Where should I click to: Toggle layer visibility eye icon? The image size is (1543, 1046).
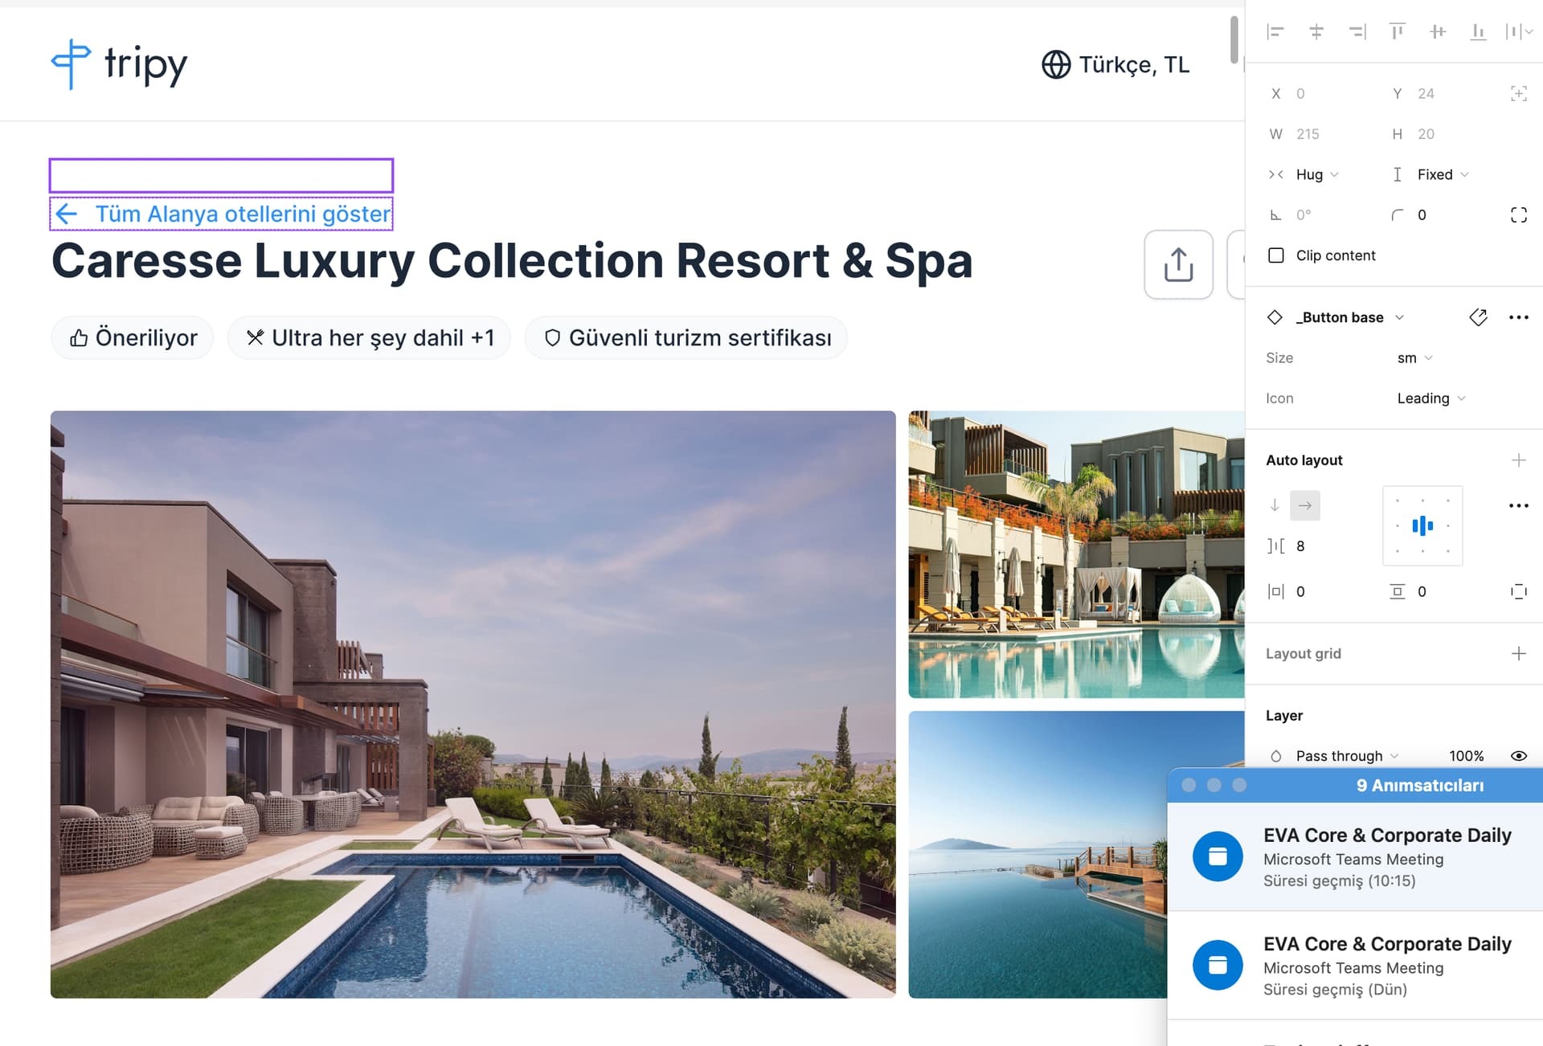(x=1518, y=756)
